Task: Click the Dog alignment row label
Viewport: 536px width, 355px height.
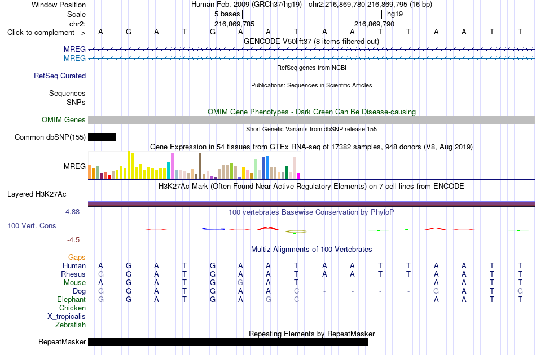Action: pyautogui.click(x=80, y=291)
